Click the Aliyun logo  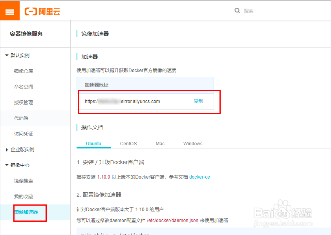coord(42,11)
